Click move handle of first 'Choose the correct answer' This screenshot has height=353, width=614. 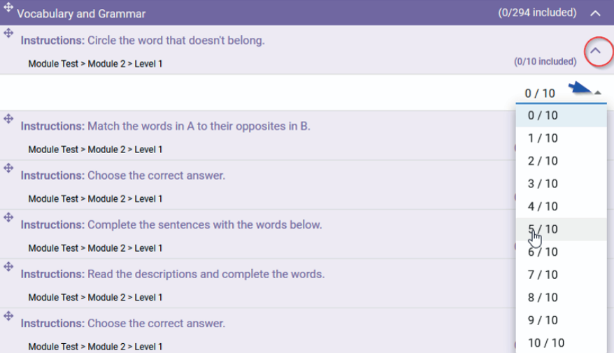point(8,168)
